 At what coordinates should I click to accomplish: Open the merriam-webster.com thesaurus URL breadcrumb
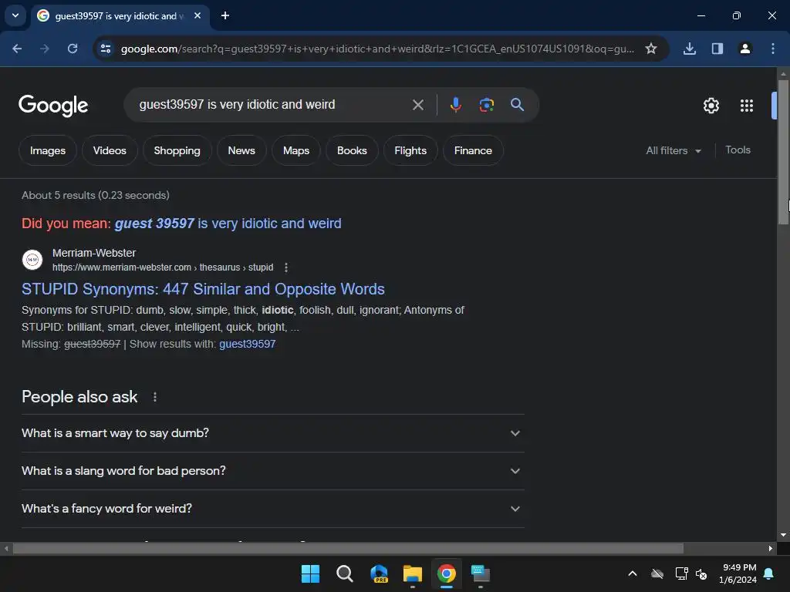163,267
